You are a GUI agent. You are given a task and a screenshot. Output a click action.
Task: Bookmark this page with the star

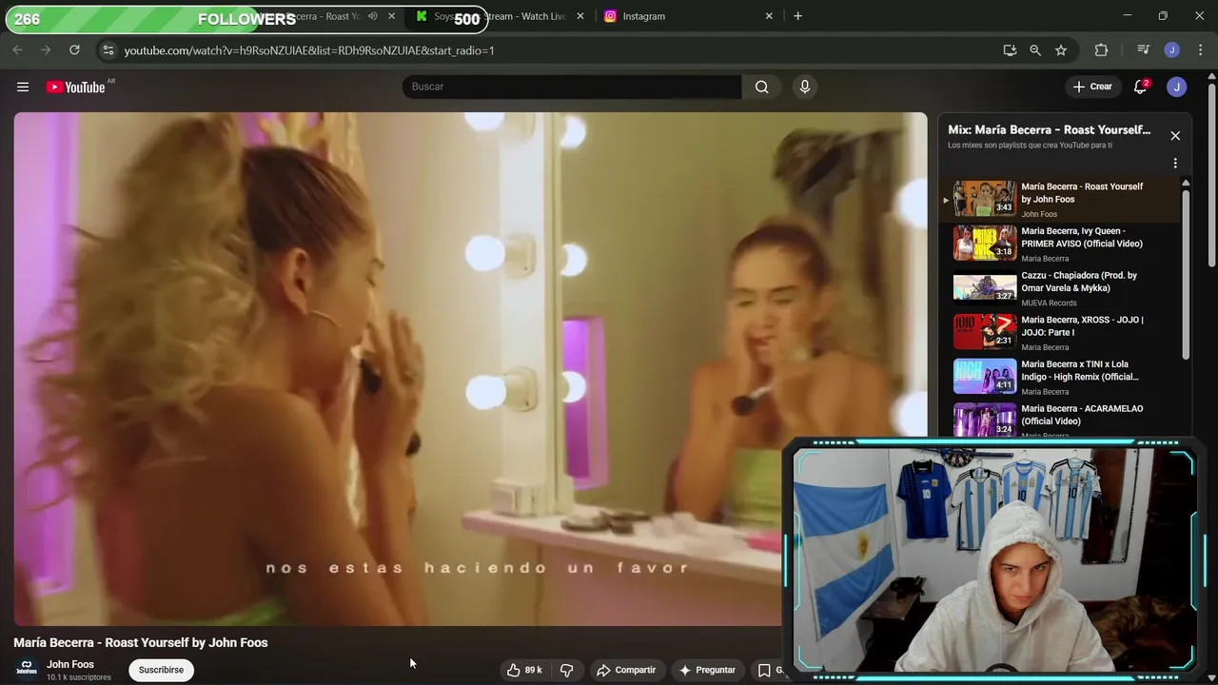1061,50
